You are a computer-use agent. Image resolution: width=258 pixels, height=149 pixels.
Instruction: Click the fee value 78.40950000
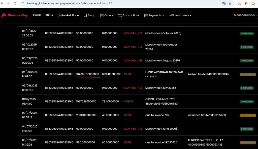[x=110, y=102]
